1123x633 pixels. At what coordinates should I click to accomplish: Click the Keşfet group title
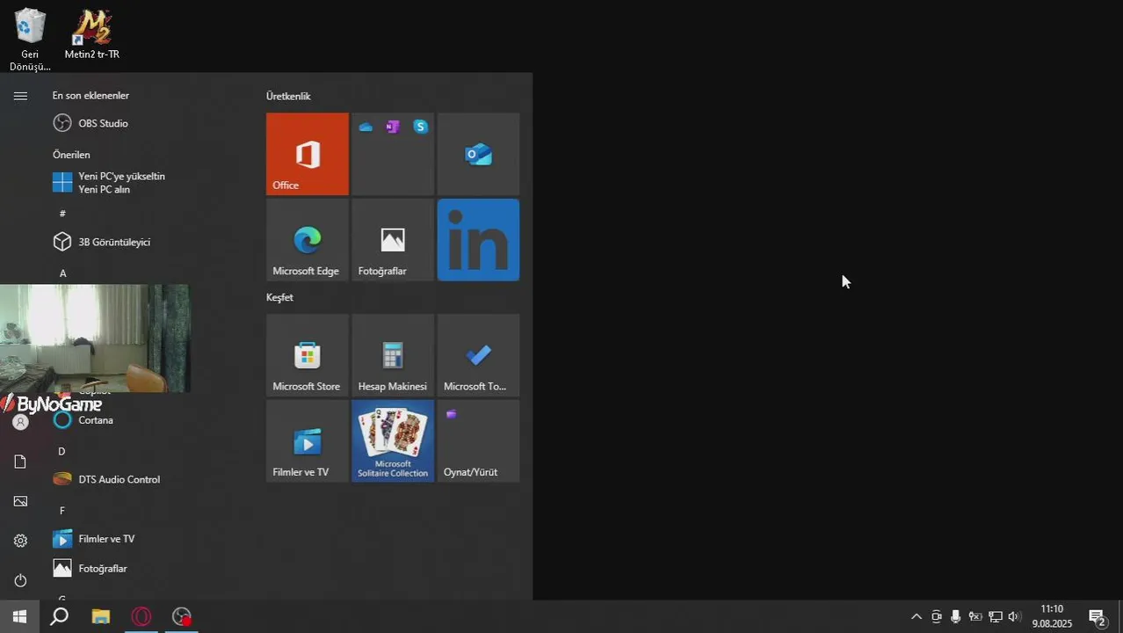pyautogui.click(x=279, y=297)
